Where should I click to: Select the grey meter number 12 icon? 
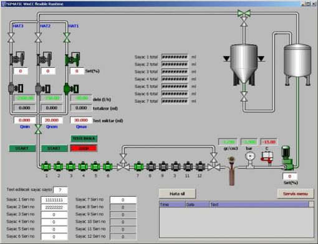click(200, 166)
